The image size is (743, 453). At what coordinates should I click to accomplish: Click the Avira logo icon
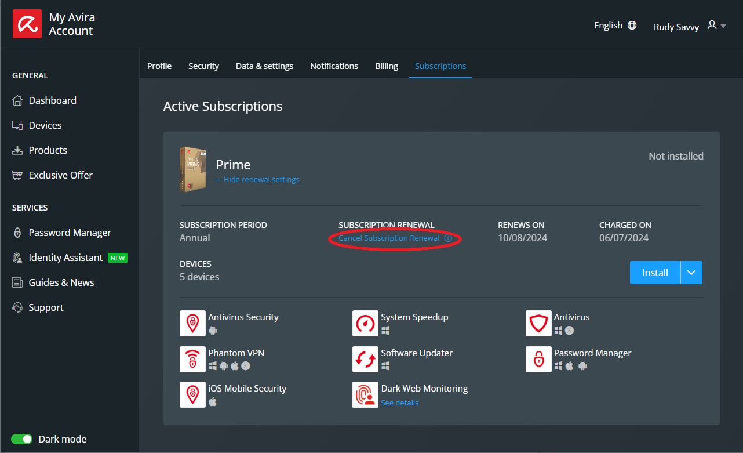pyautogui.click(x=27, y=24)
